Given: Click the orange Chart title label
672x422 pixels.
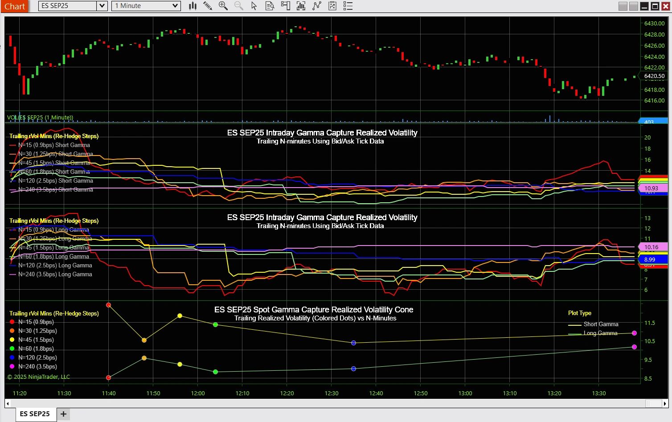Looking at the screenshot, I should click(x=15, y=6).
